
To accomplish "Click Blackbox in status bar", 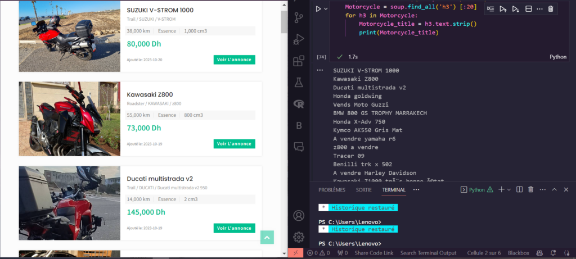I will [x=518, y=253].
